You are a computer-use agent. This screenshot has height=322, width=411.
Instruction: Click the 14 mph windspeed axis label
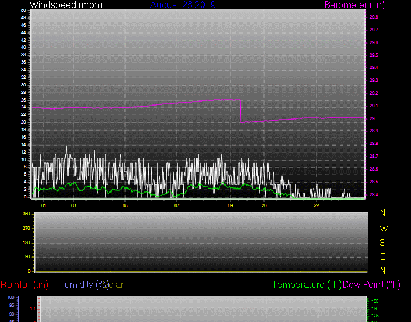pos(23,144)
